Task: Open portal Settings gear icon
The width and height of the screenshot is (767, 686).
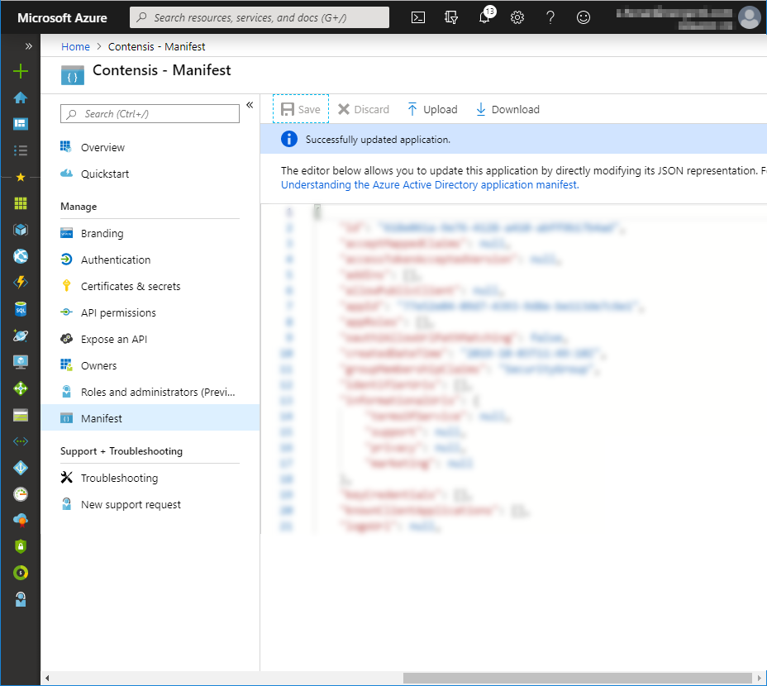Action: [517, 17]
